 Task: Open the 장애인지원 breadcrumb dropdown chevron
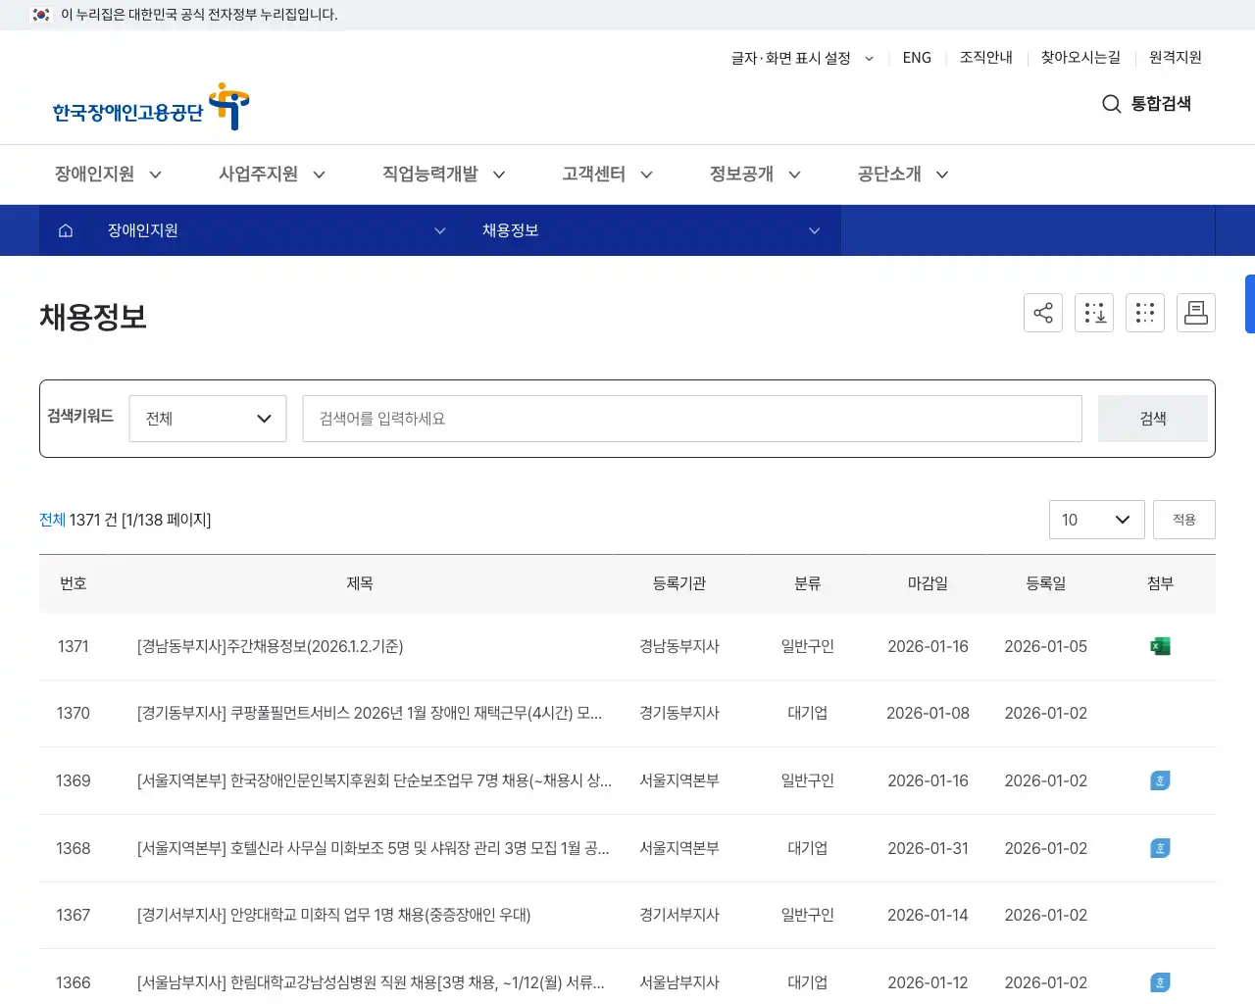439,230
